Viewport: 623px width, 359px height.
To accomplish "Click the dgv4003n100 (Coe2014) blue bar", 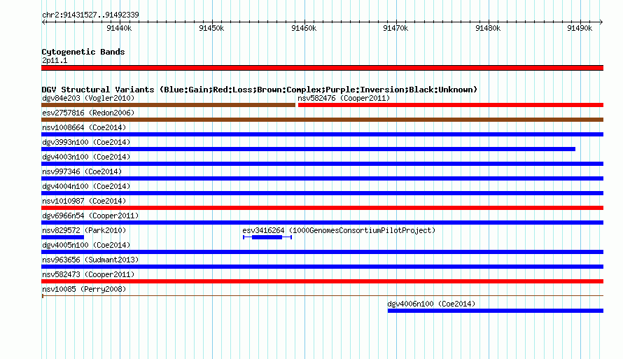I will (x=322, y=164).
